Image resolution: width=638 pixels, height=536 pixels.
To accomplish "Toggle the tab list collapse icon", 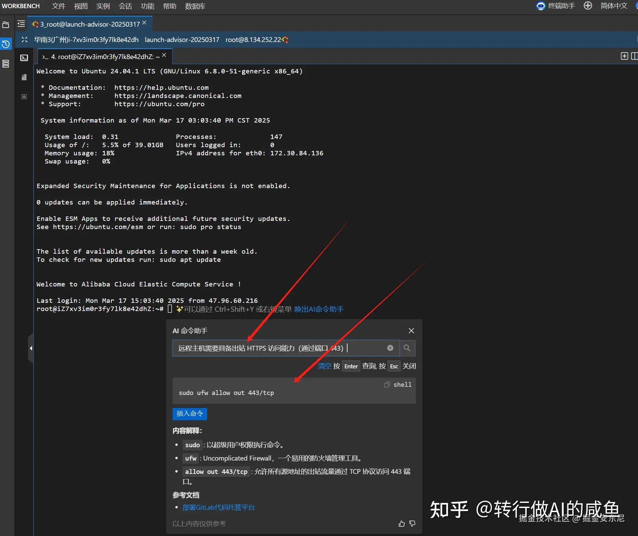I will [x=21, y=24].
